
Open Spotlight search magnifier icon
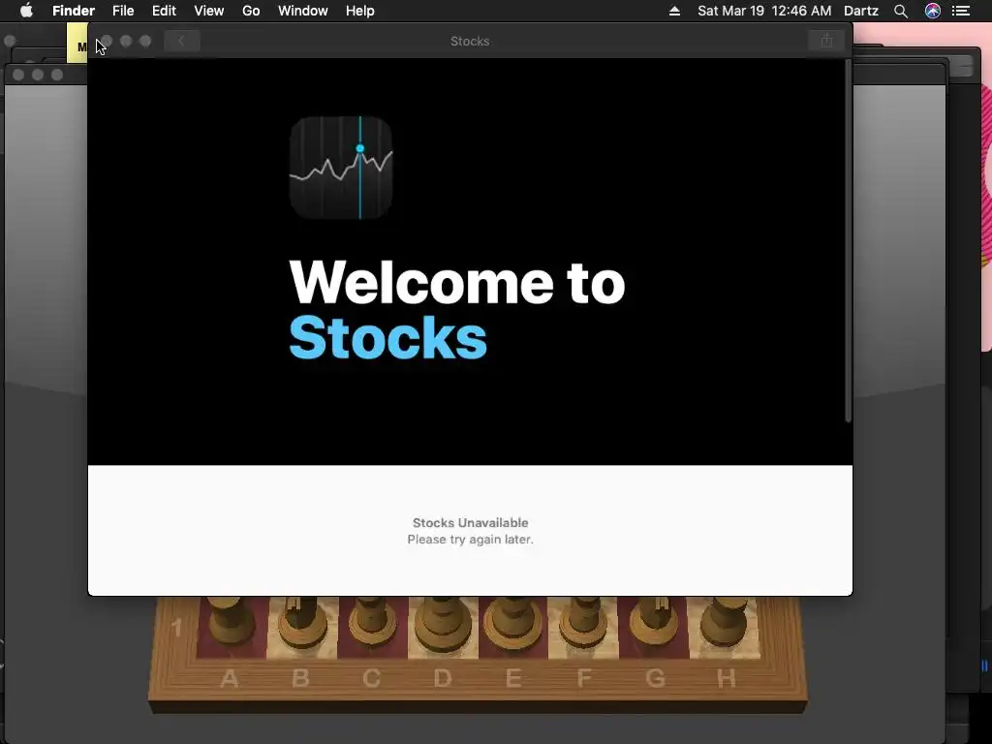pos(901,11)
